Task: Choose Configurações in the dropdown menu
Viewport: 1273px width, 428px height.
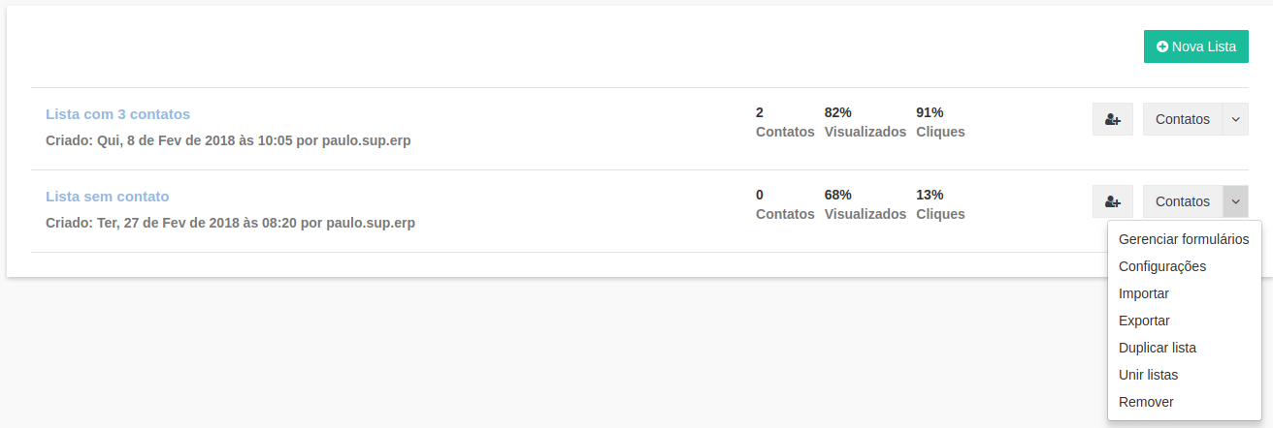Action: point(1161,266)
